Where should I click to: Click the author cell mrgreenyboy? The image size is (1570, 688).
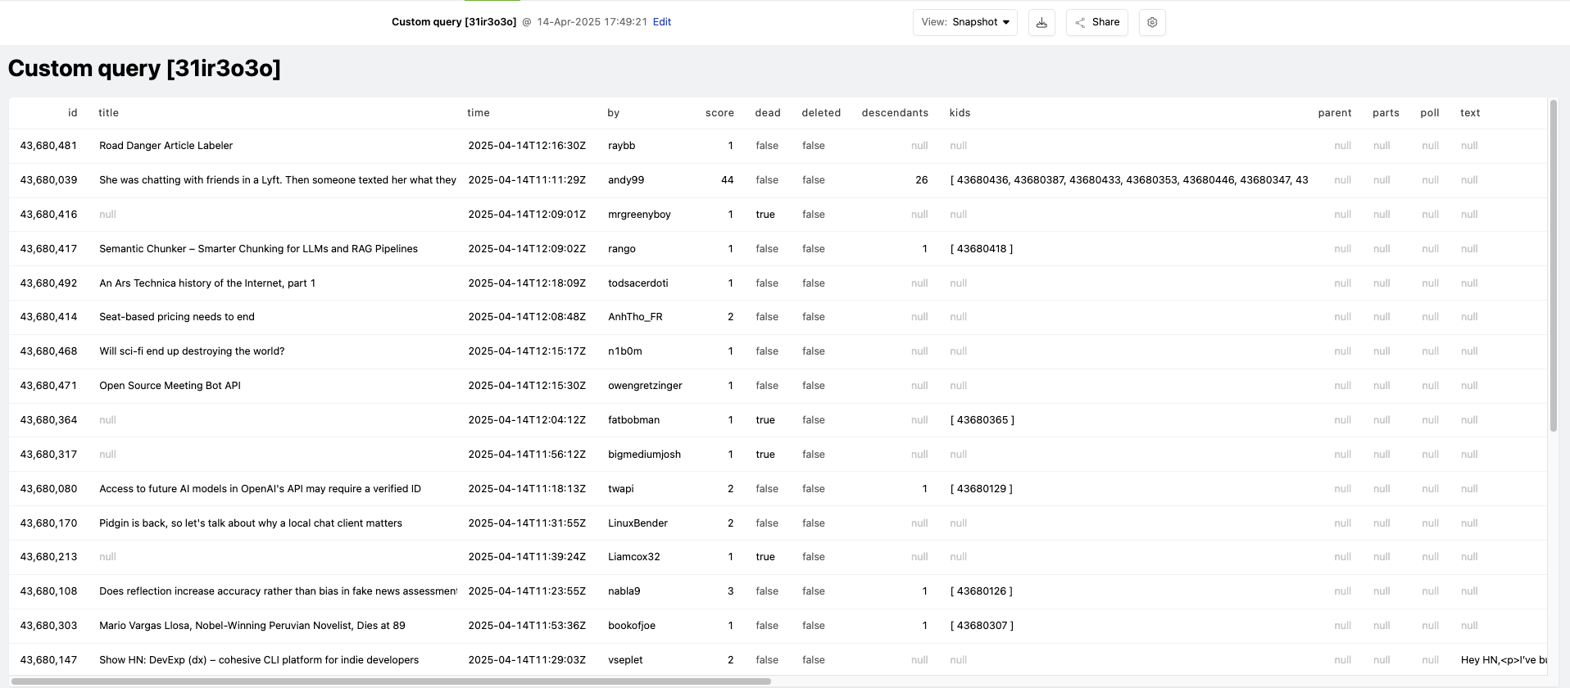point(639,215)
